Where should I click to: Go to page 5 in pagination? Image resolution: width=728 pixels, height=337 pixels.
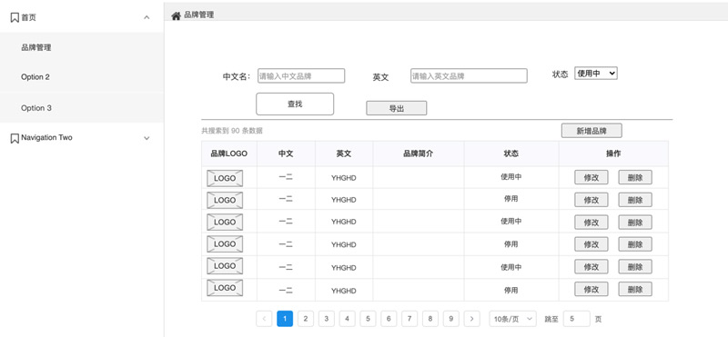(x=368, y=319)
